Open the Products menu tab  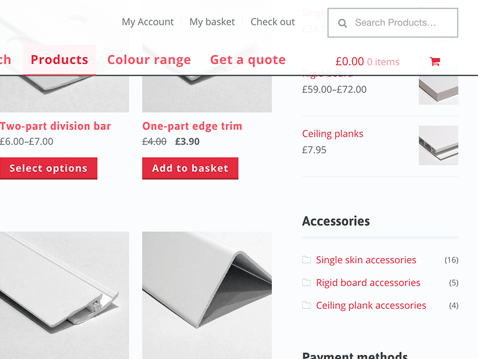59,60
